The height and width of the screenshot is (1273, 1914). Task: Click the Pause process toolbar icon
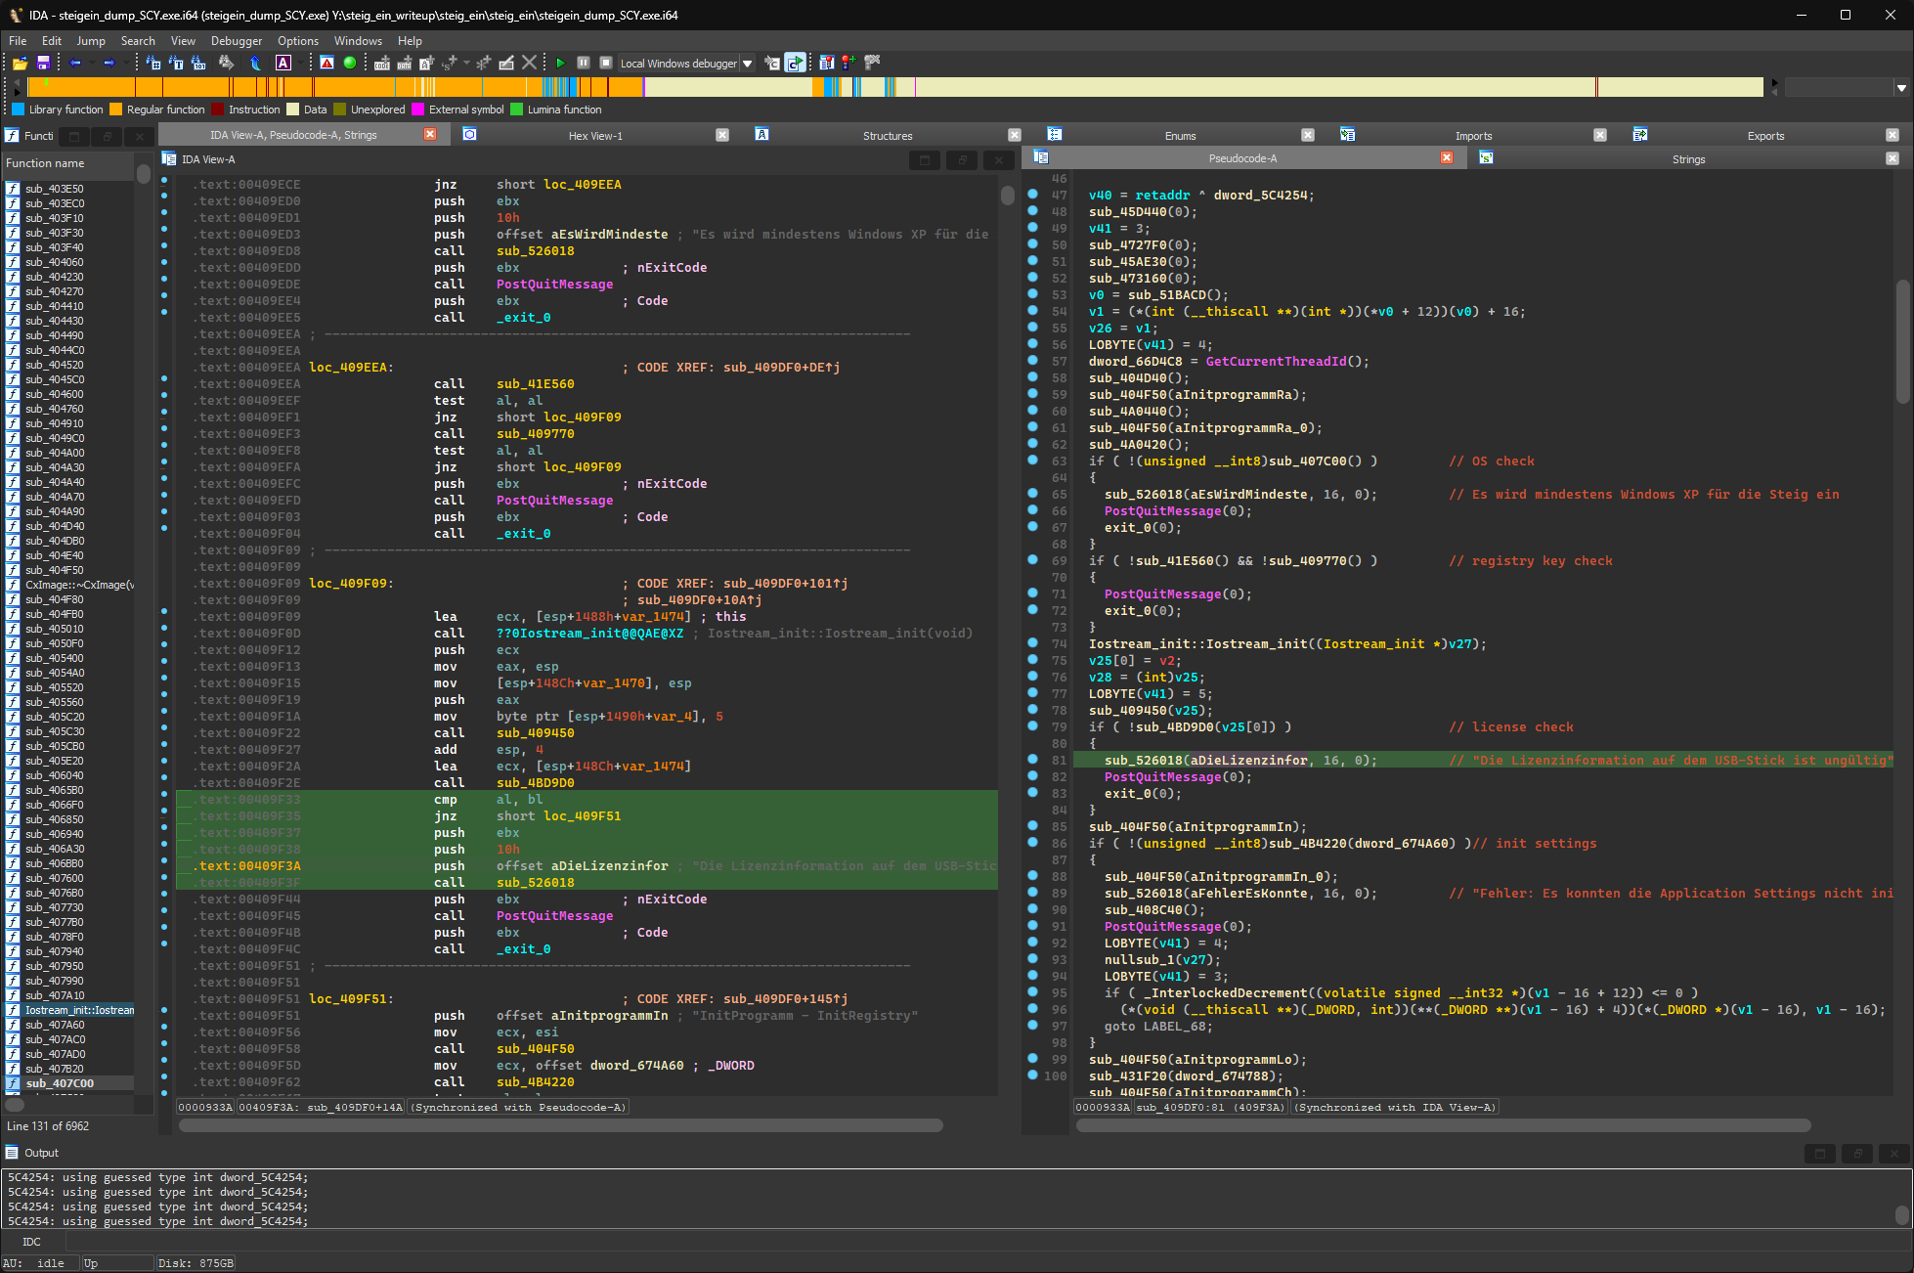point(584,63)
